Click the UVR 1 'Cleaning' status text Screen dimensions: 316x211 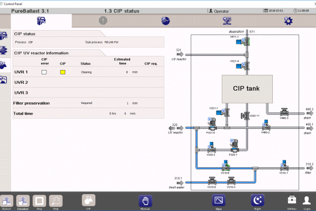[x=86, y=72]
